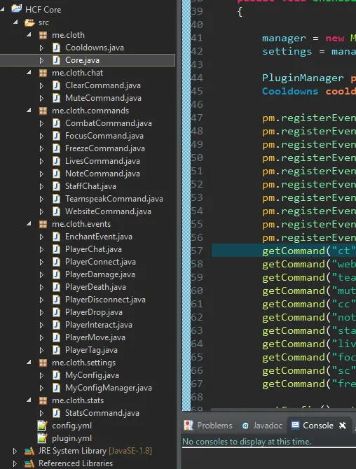
Task: Click the src source folder icon
Action: click(30, 22)
